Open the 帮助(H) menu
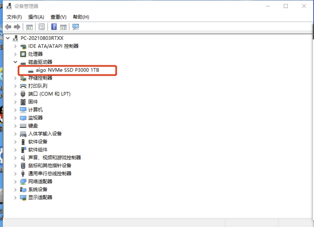This screenshot has width=314, height=227. [81, 17]
